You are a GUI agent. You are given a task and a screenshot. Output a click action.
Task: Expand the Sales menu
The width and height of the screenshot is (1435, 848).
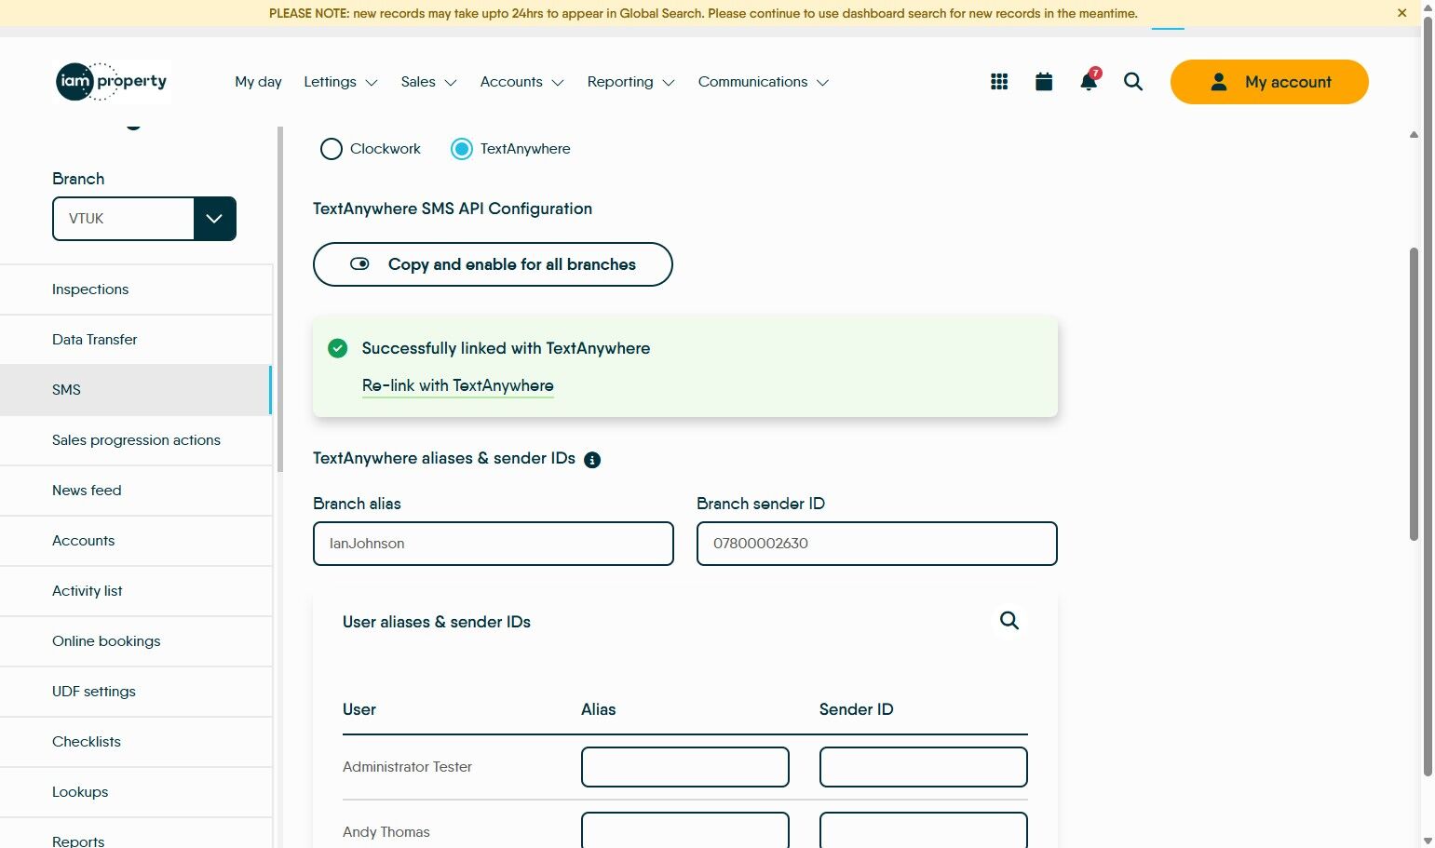tap(428, 82)
